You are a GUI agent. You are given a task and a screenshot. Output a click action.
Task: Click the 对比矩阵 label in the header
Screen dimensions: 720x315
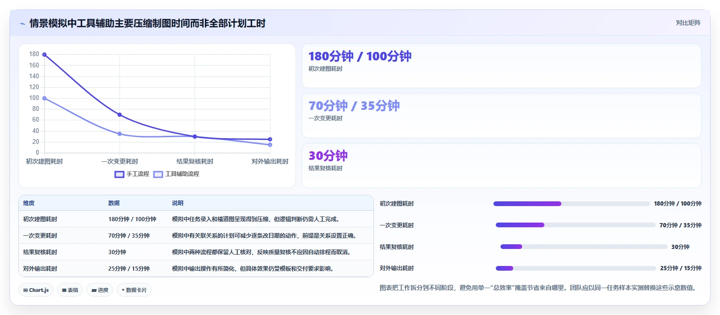click(x=688, y=23)
